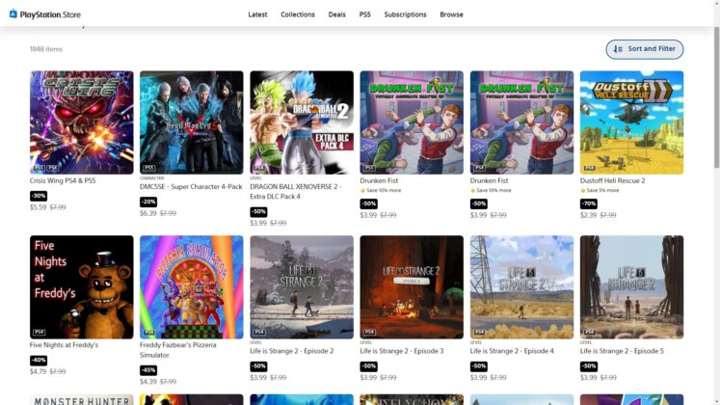The height and width of the screenshot is (405, 720).
Task: Open the Life is Strange 2 - Episode 2 title link
Action: coord(291,351)
